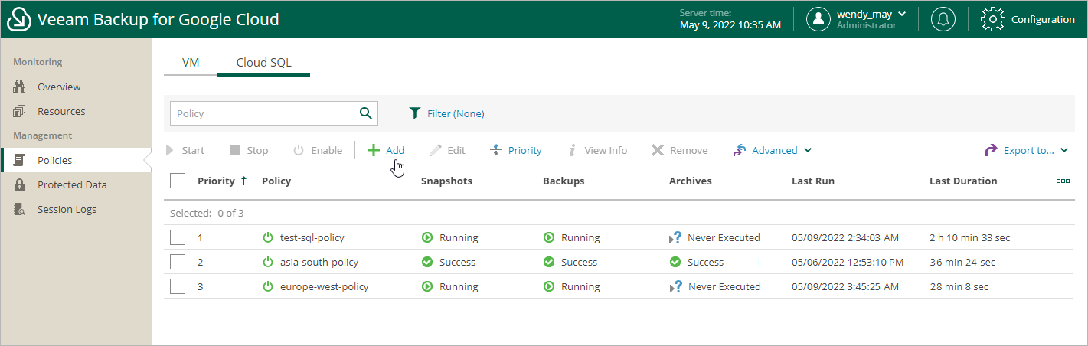Click Archives question icon for europe-west-policy
1088x346 pixels.
point(675,286)
